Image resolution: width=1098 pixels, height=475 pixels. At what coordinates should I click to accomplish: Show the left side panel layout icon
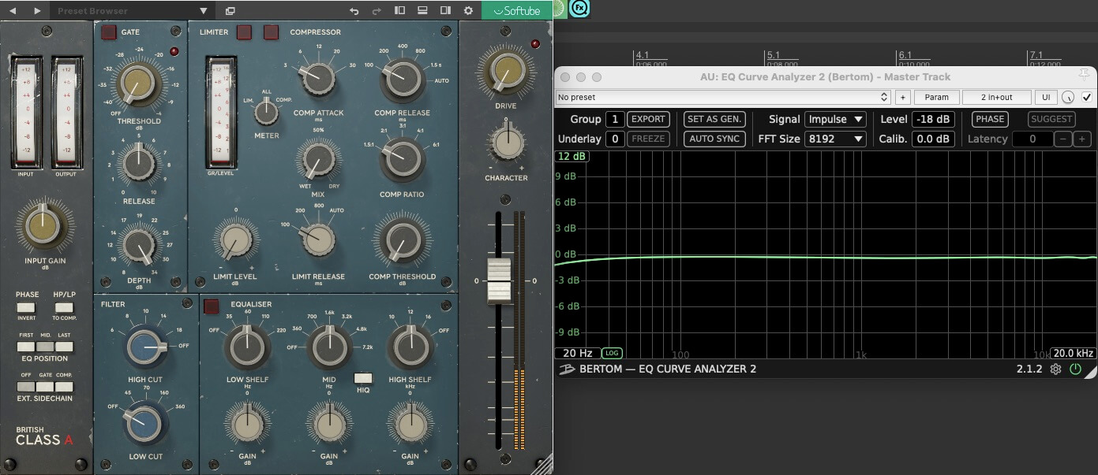(400, 11)
